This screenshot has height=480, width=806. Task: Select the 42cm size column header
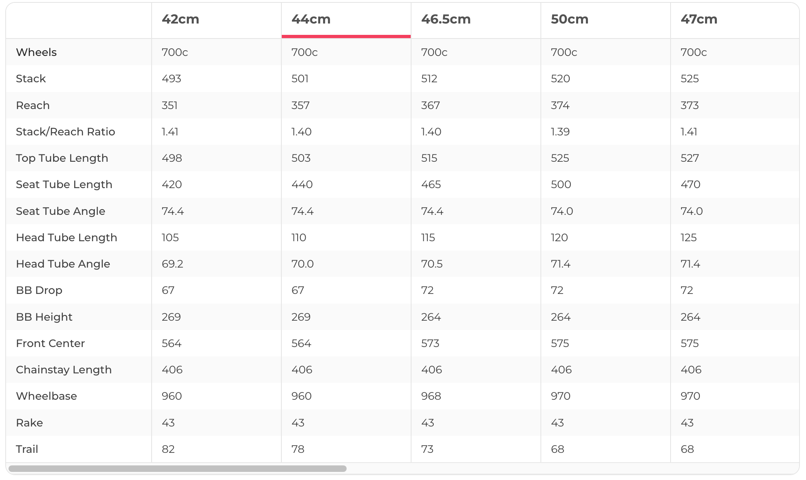tap(180, 19)
